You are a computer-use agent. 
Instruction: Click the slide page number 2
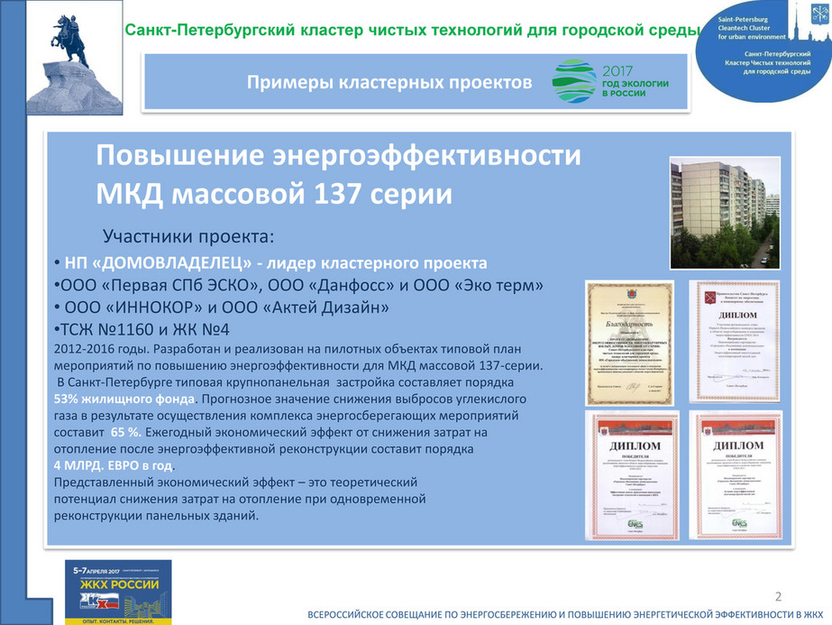[x=779, y=596]
